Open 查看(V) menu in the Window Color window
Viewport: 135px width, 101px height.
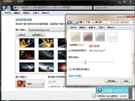point(92,28)
